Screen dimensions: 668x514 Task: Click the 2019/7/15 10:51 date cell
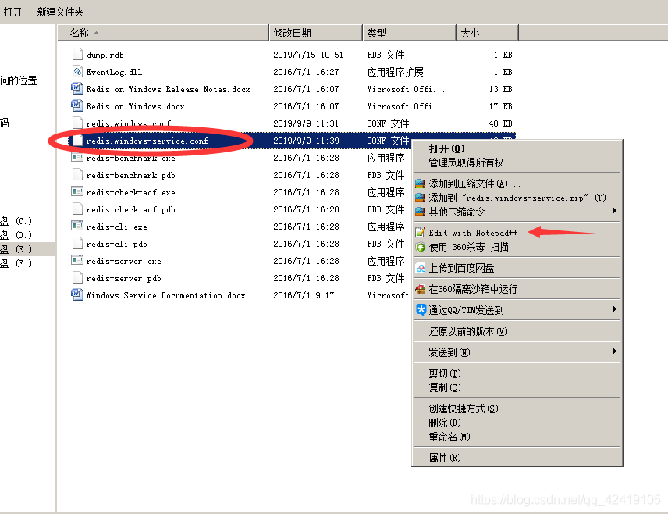(308, 55)
